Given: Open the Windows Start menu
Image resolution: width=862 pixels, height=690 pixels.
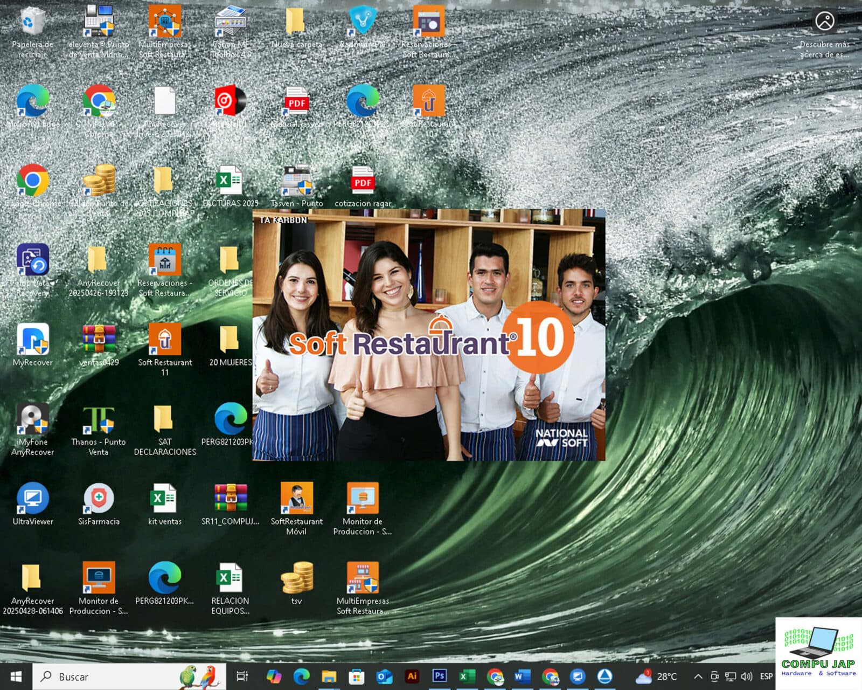Looking at the screenshot, I should [x=16, y=677].
